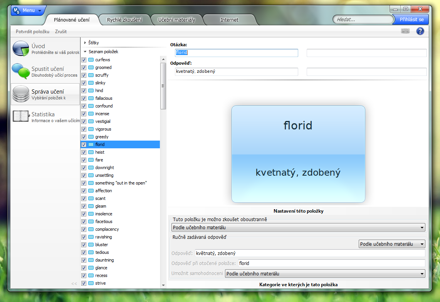440x302 pixels.
Task: Click Potvrdit položku to confirm item
Action: pyautogui.click(x=32, y=31)
